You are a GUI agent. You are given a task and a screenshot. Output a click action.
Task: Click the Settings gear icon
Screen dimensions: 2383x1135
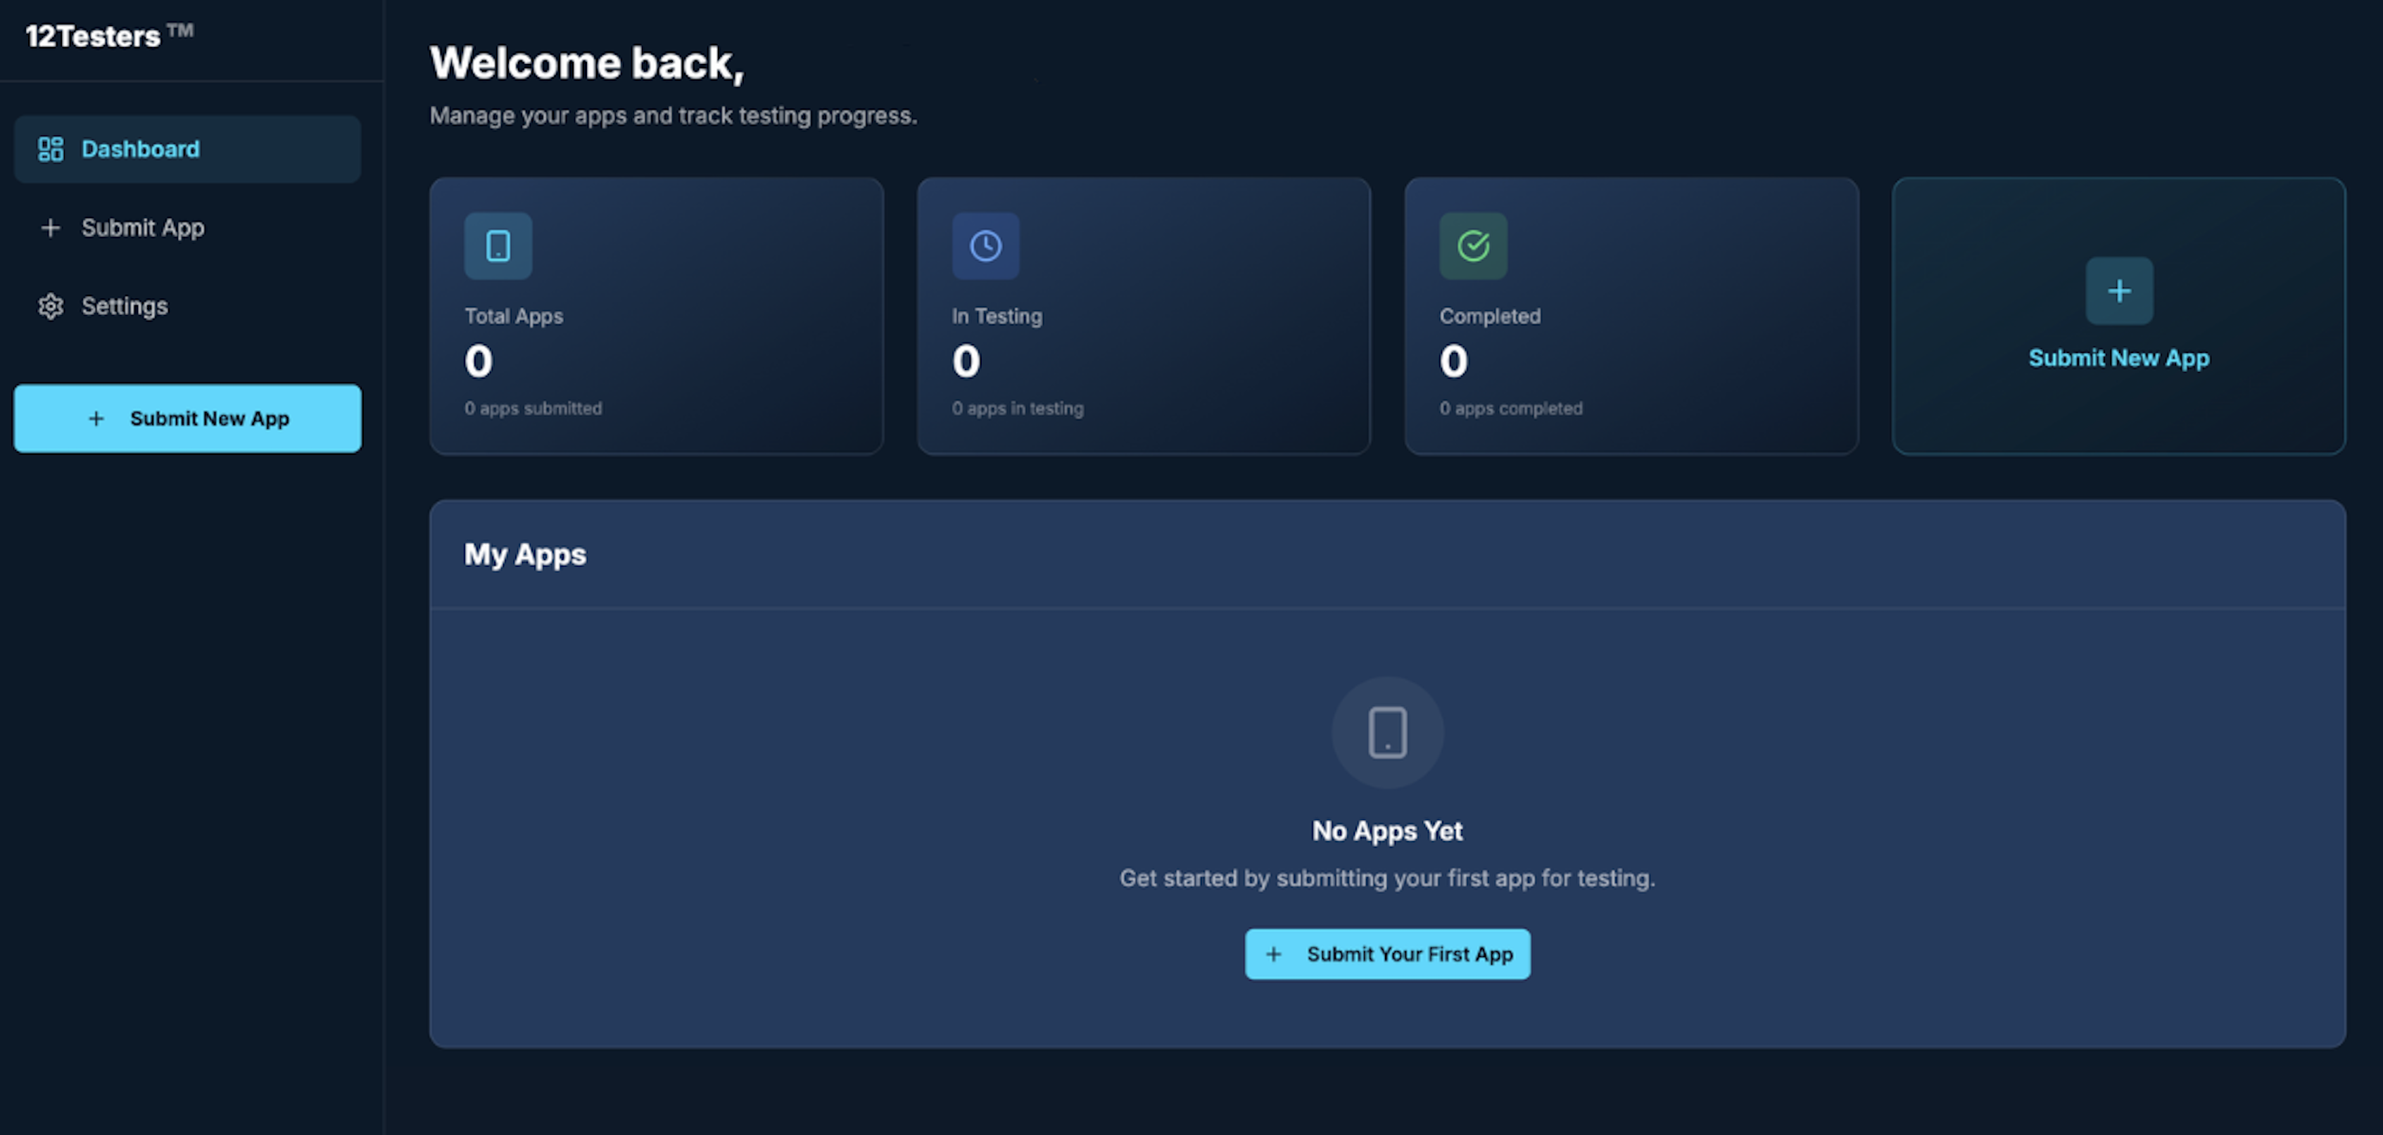[x=50, y=306]
